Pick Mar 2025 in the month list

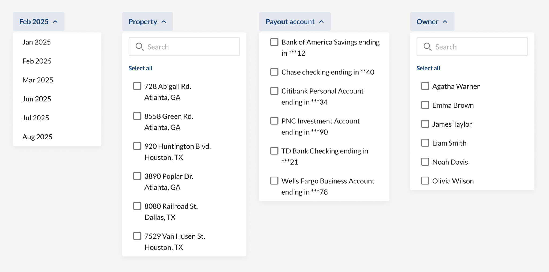[38, 80]
